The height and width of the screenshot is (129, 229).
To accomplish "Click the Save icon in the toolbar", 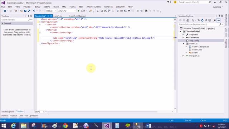I will [25, 11].
